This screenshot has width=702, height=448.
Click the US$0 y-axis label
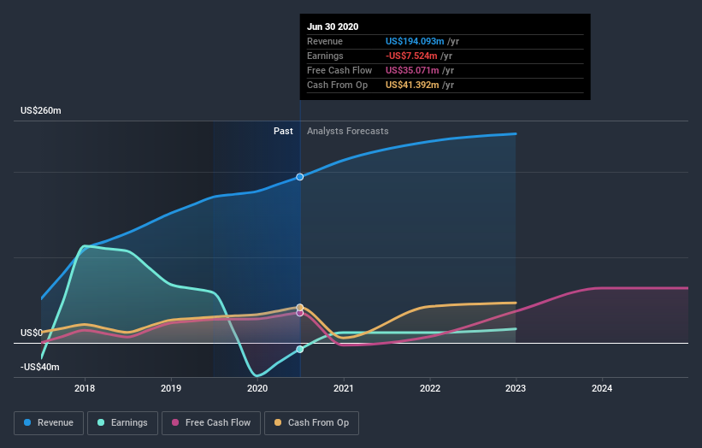pyautogui.click(x=32, y=333)
